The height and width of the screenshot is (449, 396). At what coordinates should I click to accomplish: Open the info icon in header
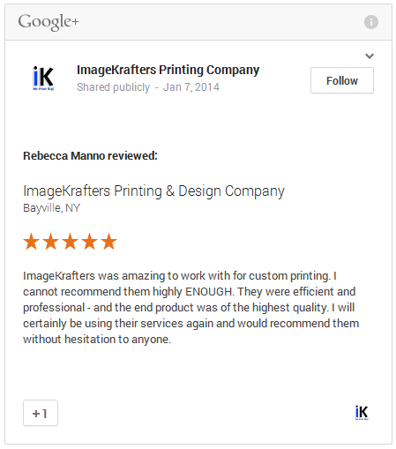click(371, 22)
